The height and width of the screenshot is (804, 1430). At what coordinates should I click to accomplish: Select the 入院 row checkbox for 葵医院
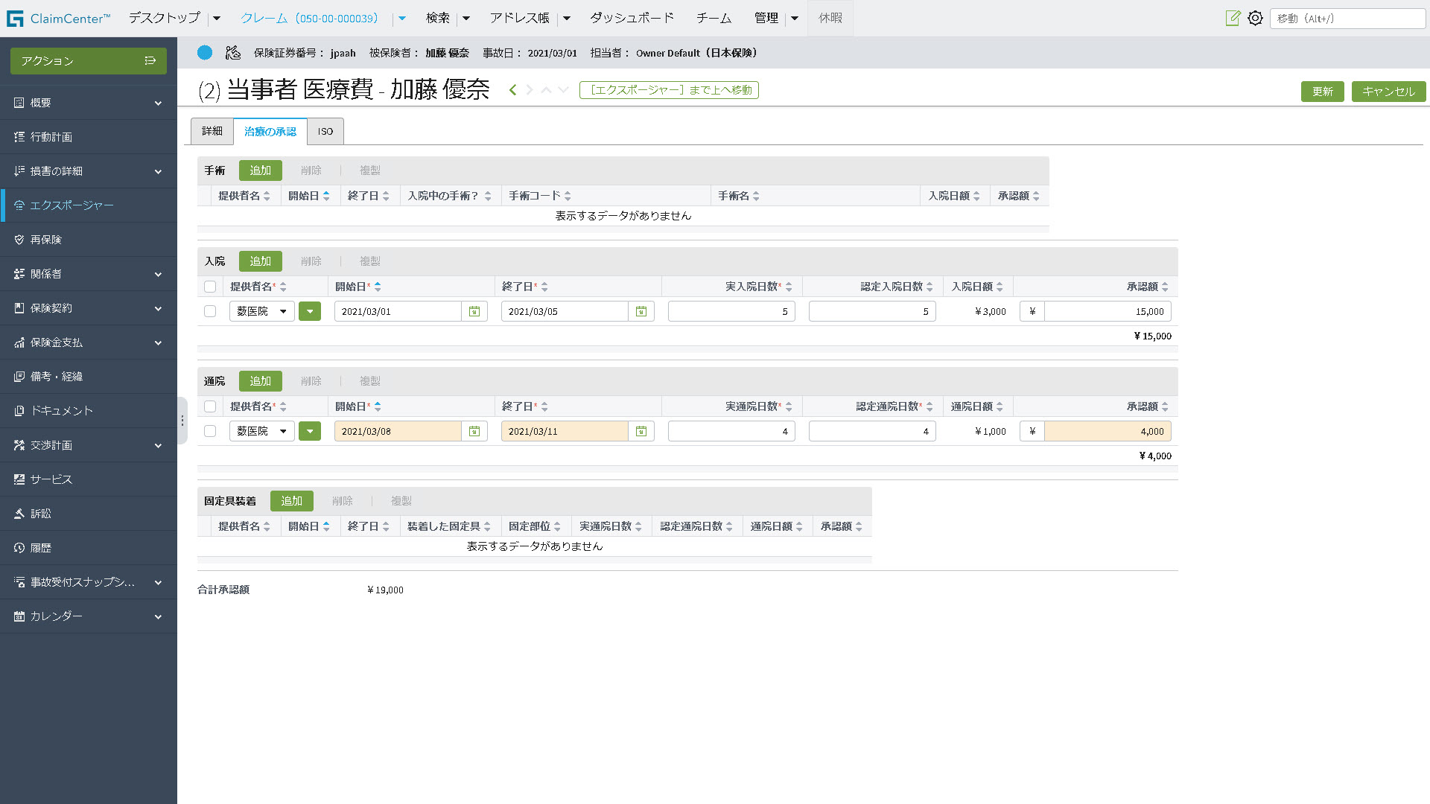[x=210, y=311]
